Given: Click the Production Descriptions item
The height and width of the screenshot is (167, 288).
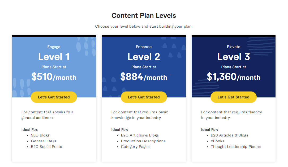Looking at the screenshot, I should [x=143, y=141].
